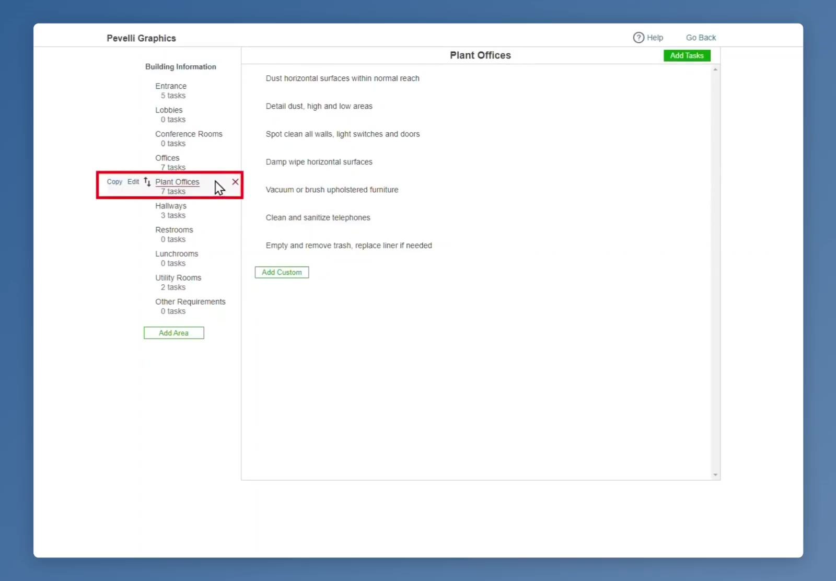Image resolution: width=836 pixels, height=581 pixels.
Task: Click the scrollbar down arrow in task list
Action: 715,475
